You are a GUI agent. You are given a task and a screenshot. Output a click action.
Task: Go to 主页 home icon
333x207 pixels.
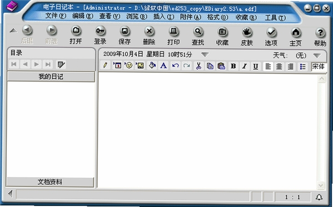pos(296,33)
